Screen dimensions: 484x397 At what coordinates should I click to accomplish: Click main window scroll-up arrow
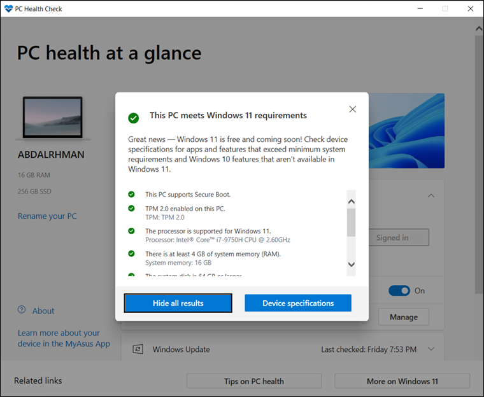pos(479,29)
